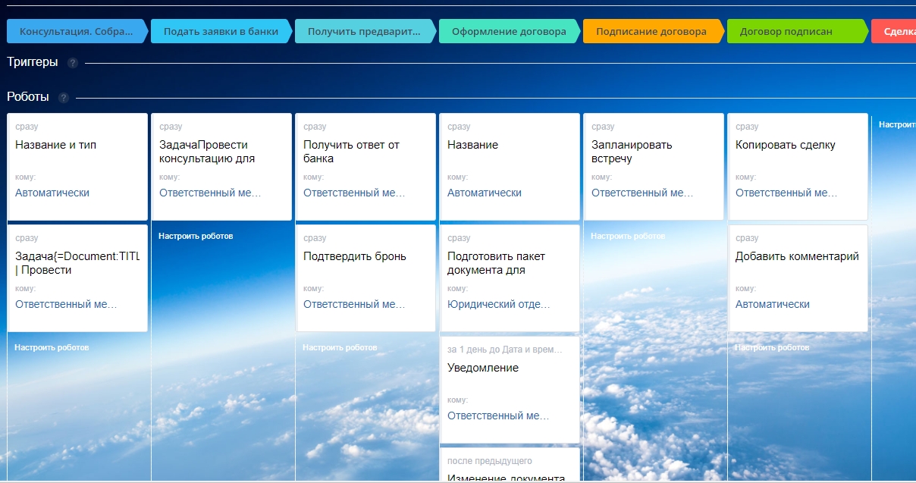This screenshot has width=916, height=483.
Task: Open the 'Подготовить пакет документа' robot
Action: (495, 263)
